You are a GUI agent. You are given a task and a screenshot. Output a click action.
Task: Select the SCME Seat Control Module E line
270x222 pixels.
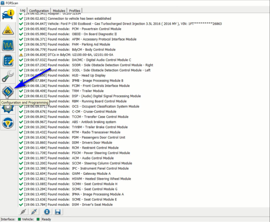click(x=68, y=199)
